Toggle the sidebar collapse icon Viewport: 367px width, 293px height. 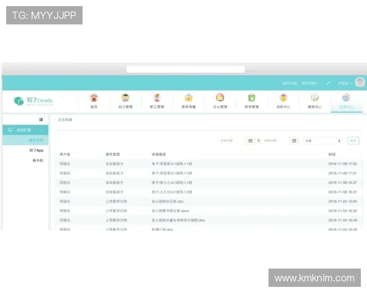click(41, 120)
